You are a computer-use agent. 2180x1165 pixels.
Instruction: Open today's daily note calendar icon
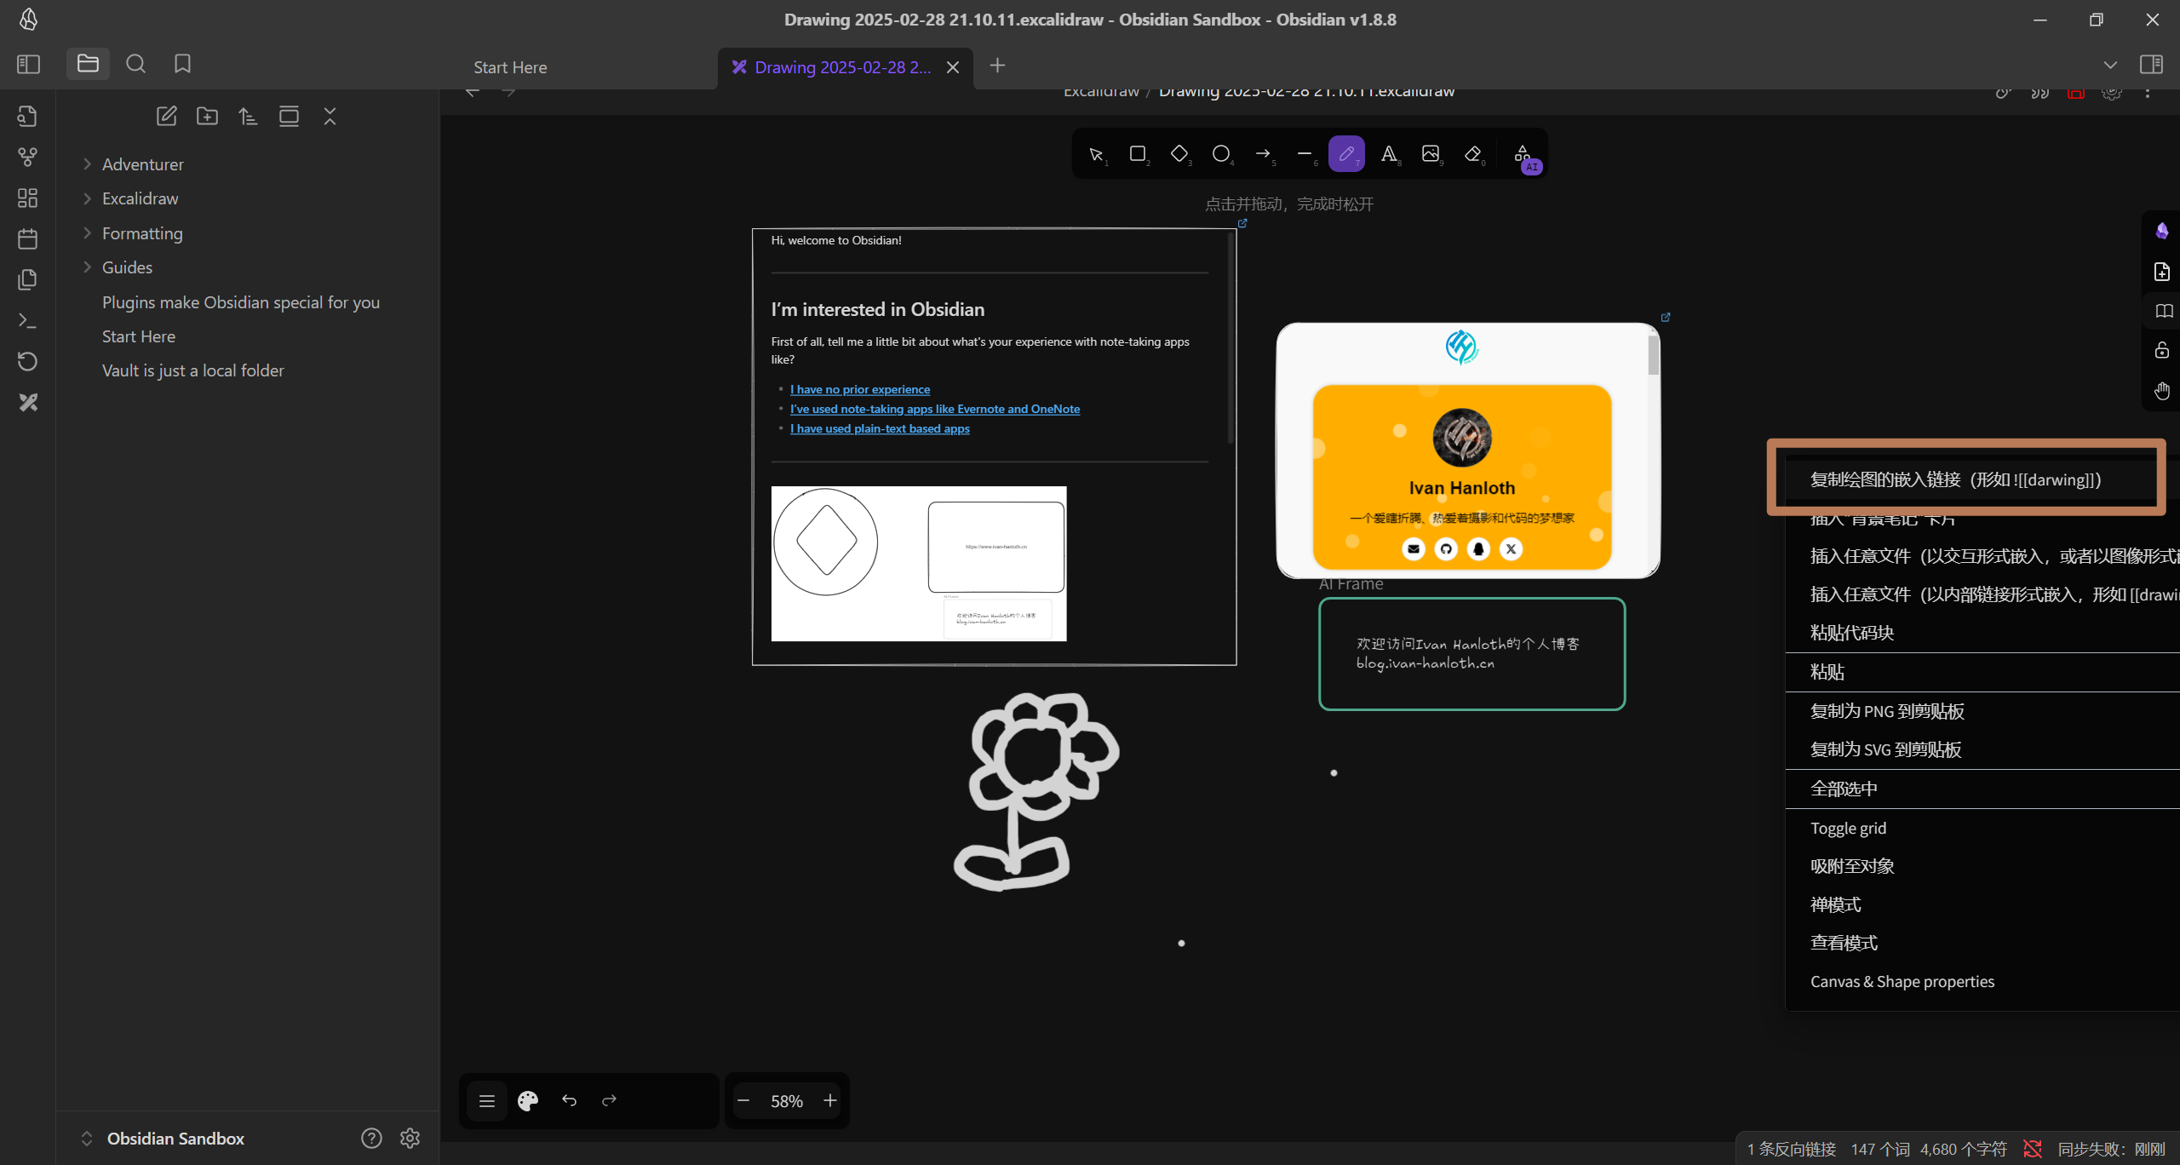[x=27, y=239]
